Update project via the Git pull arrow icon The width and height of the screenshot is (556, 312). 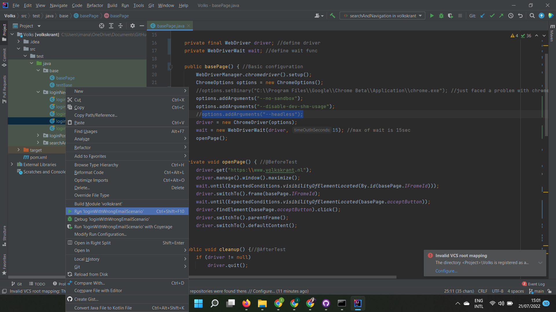click(482, 16)
